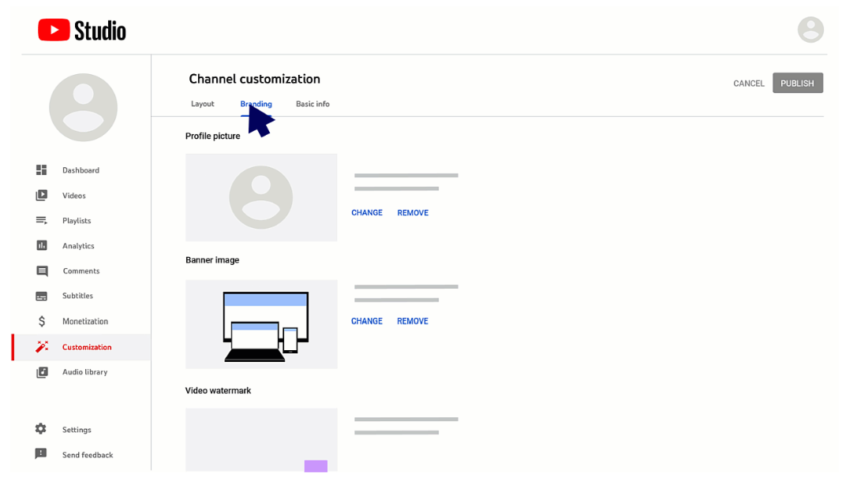Switch to the Layout tab
This screenshot has width=853, height=481.
202,103
